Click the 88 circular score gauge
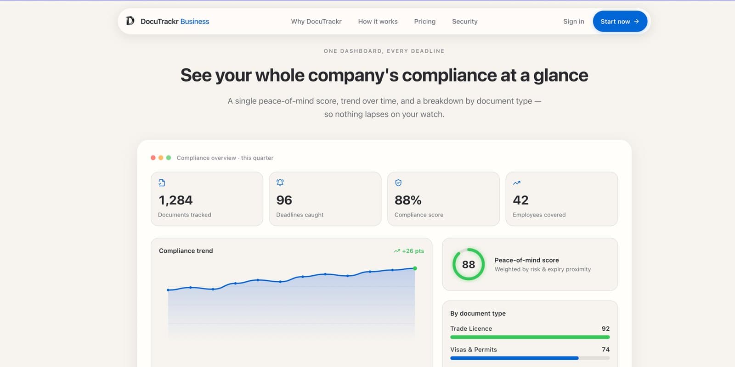 (469, 264)
